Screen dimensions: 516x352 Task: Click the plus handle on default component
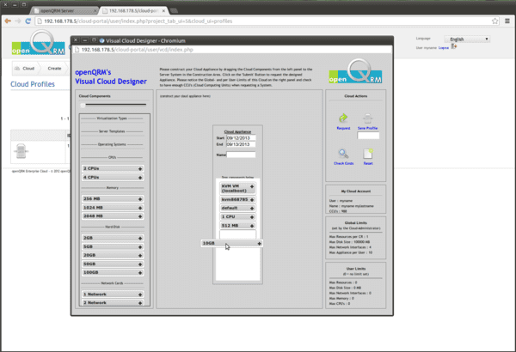(252, 208)
